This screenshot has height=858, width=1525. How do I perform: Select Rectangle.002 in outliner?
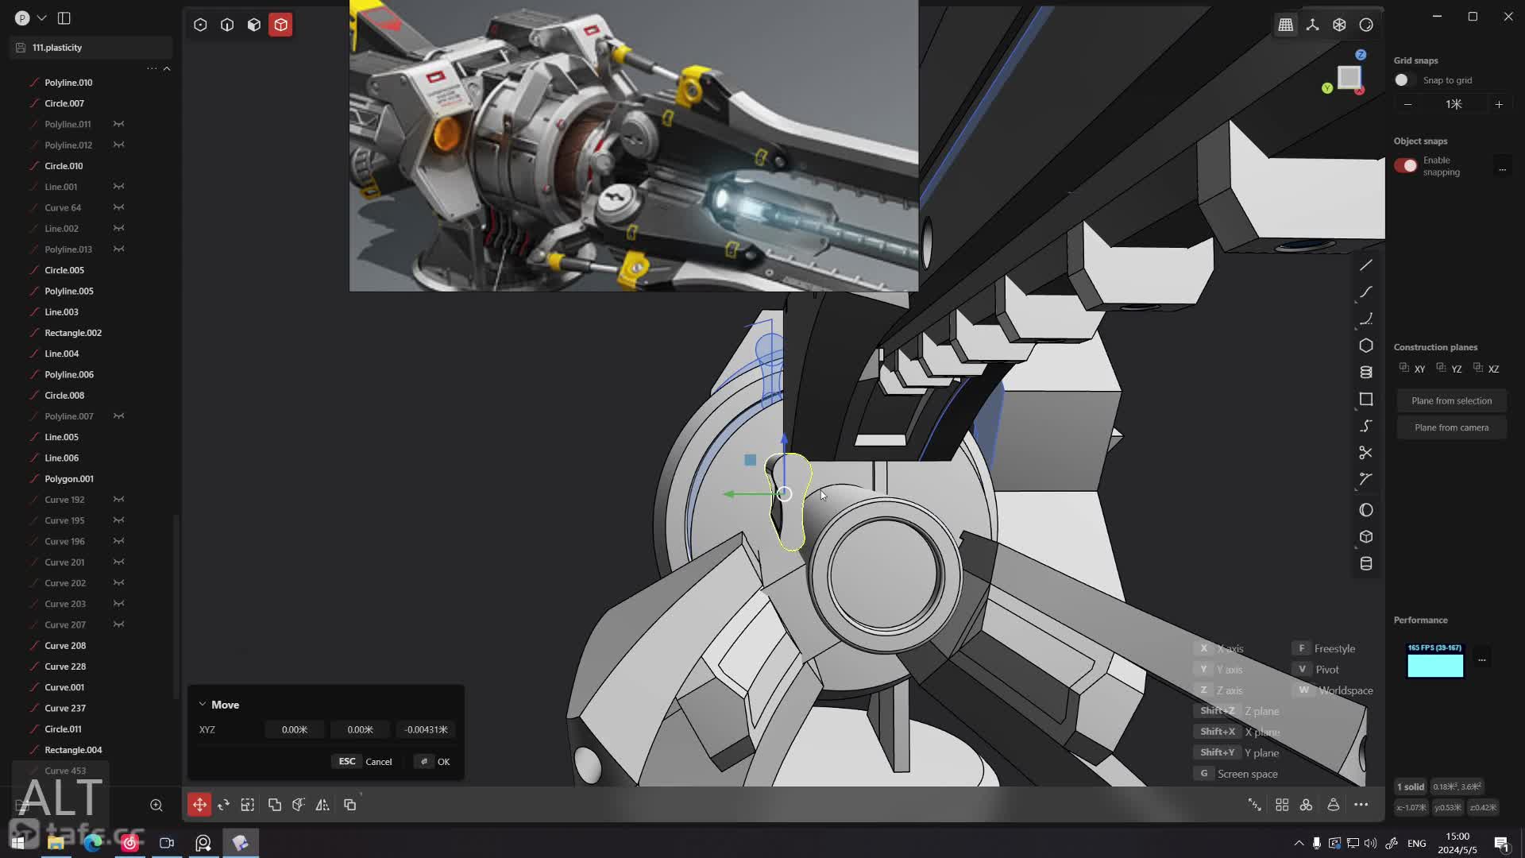tap(73, 333)
